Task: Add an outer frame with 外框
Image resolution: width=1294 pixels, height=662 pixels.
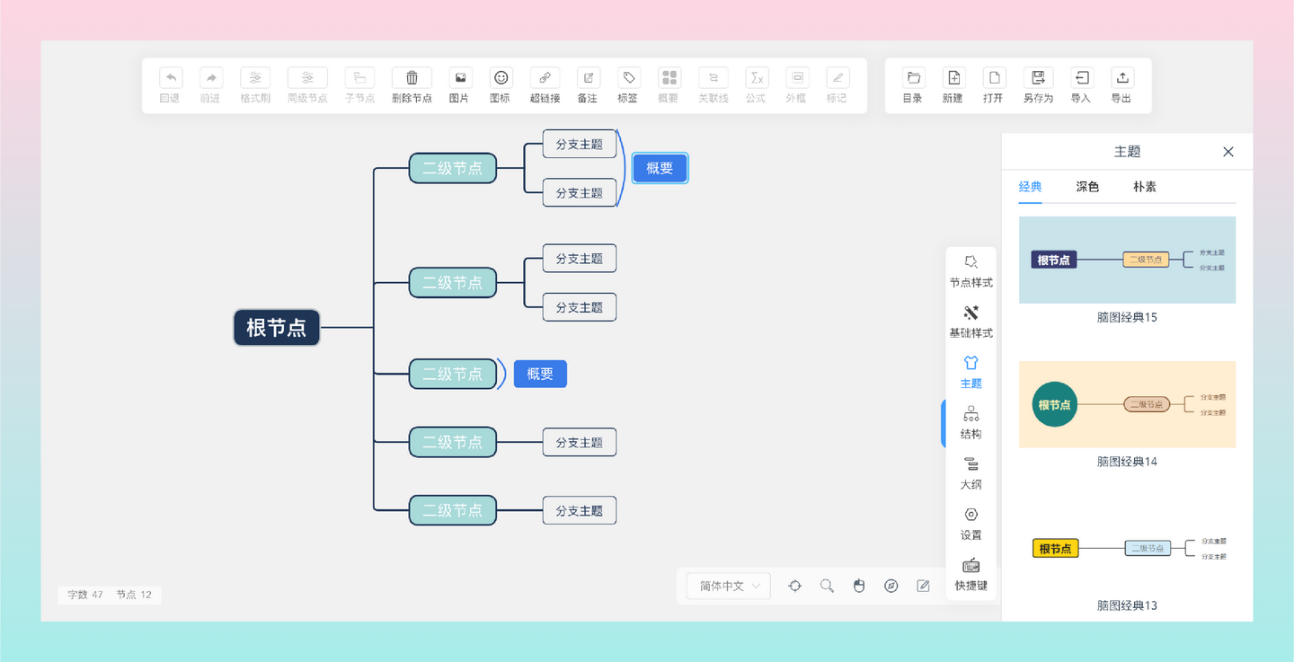Action: (796, 85)
